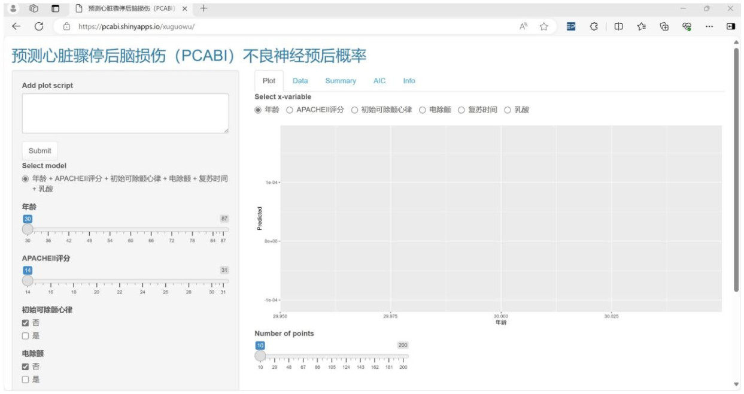Image resolution: width=744 pixels, height=394 pixels.
Task: Click the Number of points slider handle
Action: (260, 356)
